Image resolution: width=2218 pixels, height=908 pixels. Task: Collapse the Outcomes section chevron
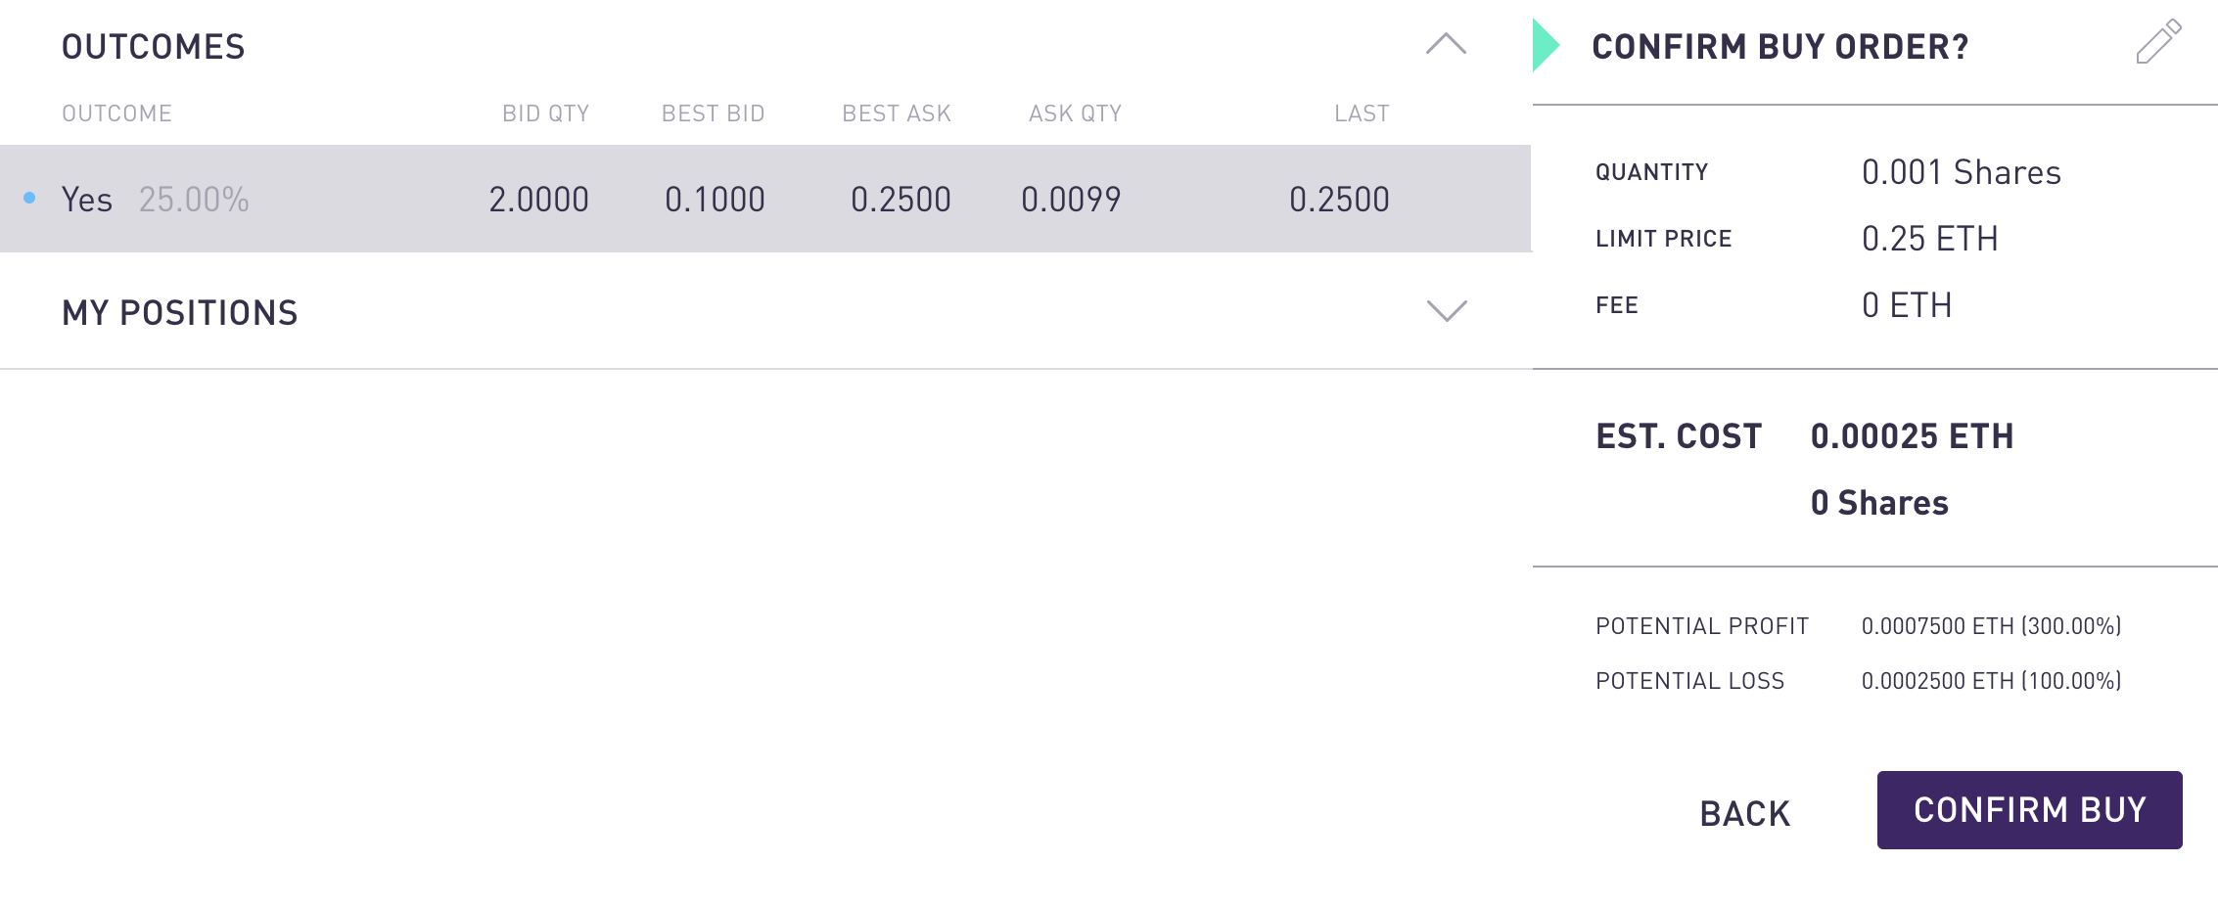pyautogui.click(x=1446, y=44)
